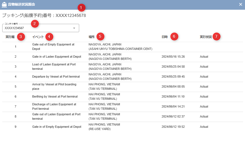245x148 pixels.
Task: Close the cargo tracking dialog
Action: (x=241, y=4)
